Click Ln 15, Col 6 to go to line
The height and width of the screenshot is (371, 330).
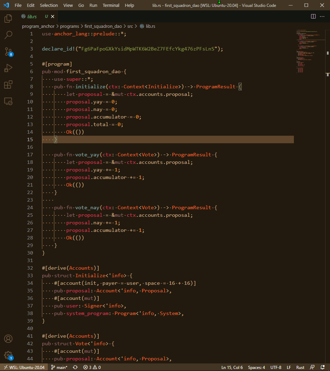(x=232, y=368)
